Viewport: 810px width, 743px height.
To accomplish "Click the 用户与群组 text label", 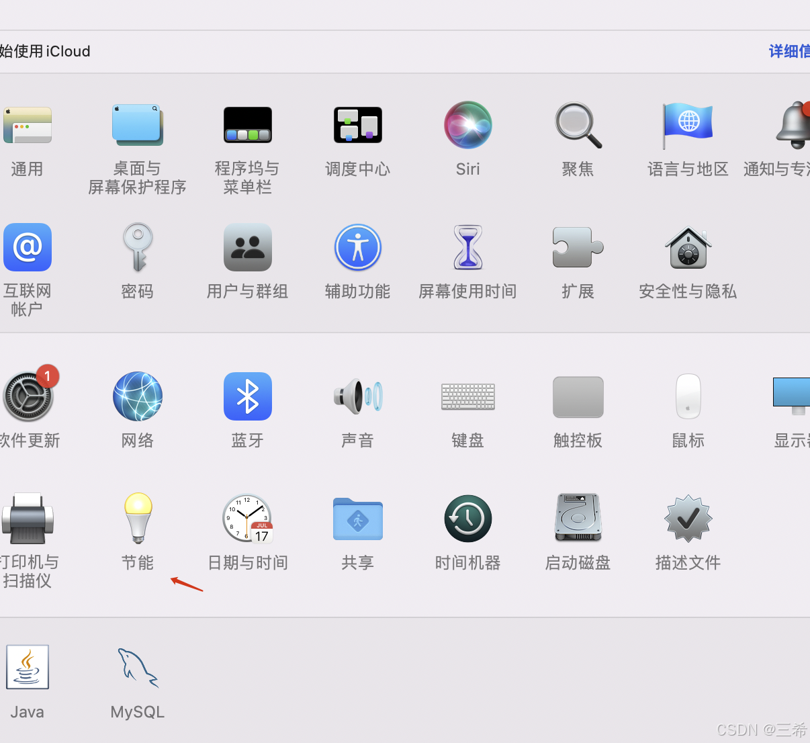I will pos(248,292).
